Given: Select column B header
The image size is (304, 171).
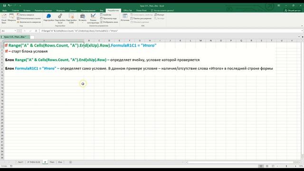Looking at the screenshot, I should [x=89, y=40].
